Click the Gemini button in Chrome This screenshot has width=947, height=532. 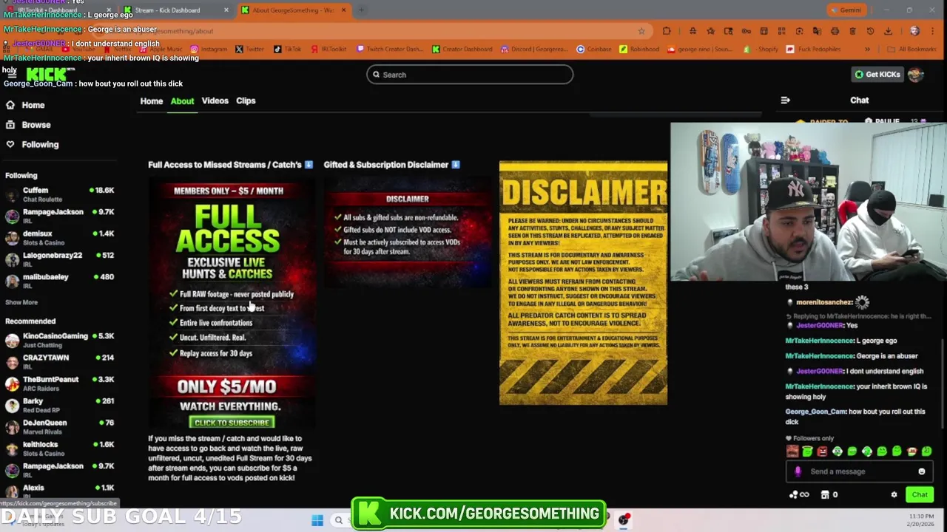pyautogui.click(x=845, y=10)
